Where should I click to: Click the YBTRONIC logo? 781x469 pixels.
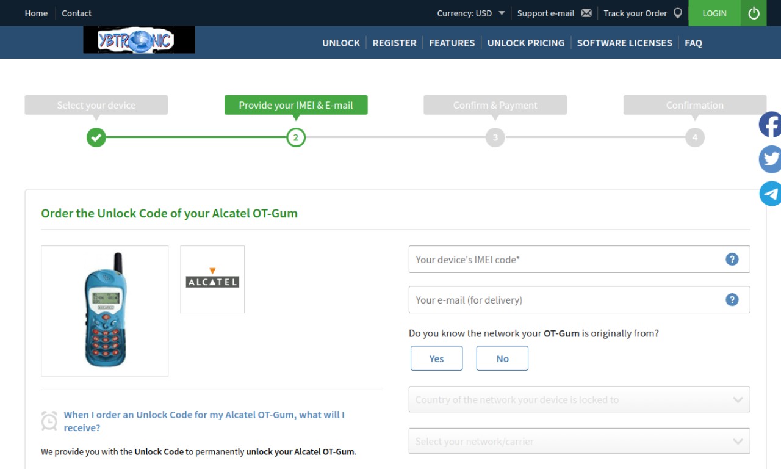(139, 40)
